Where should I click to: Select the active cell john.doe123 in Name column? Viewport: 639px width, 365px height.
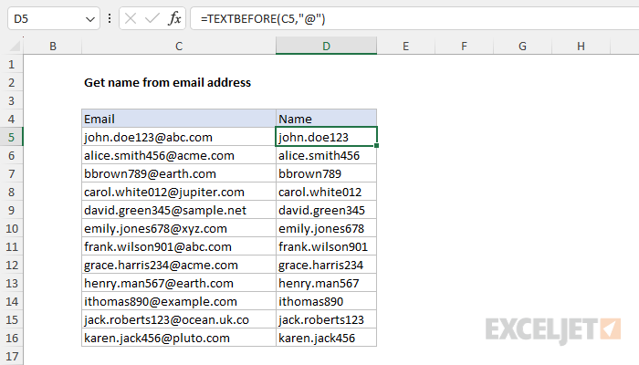[x=326, y=137]
